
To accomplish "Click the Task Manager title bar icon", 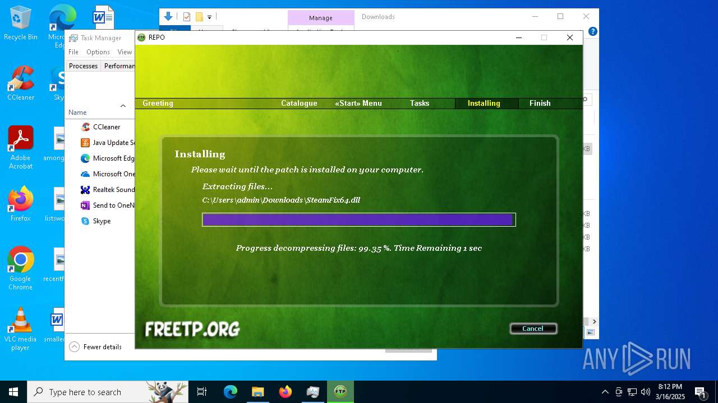I will tap(73, 38).
